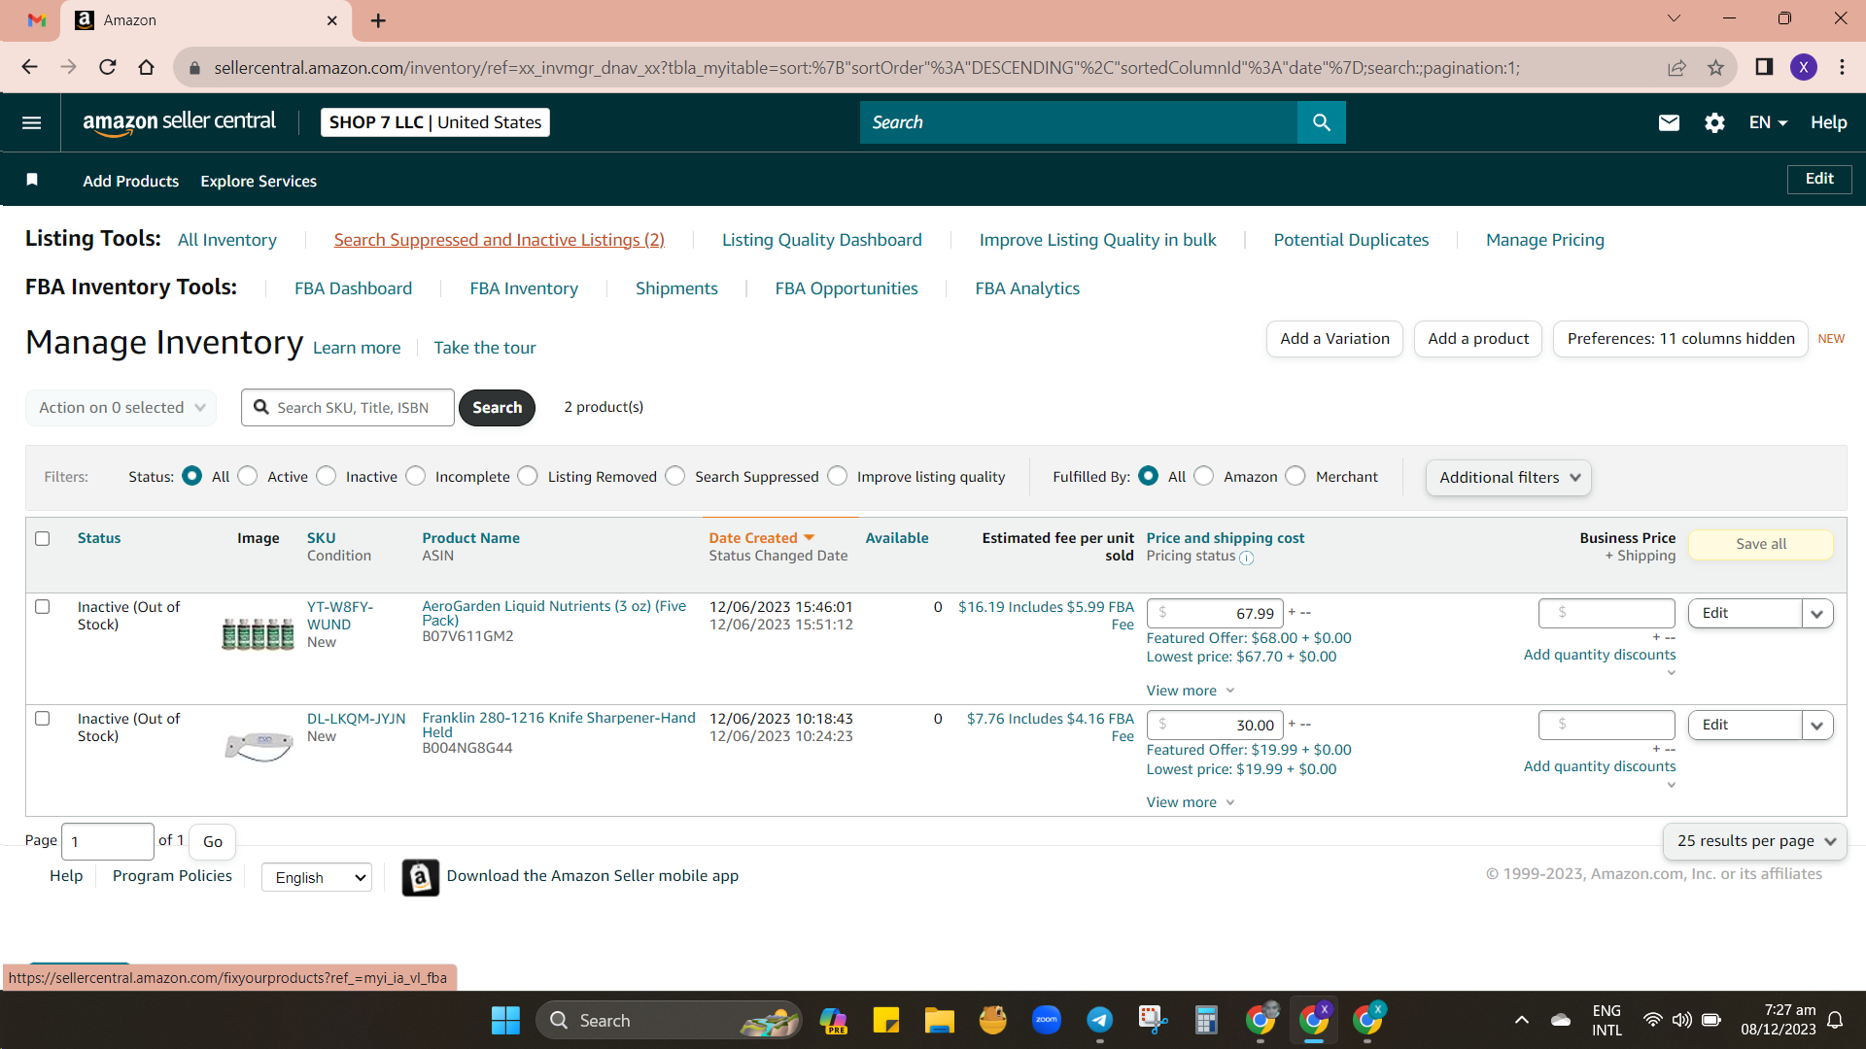Click the page number input field

108,841
